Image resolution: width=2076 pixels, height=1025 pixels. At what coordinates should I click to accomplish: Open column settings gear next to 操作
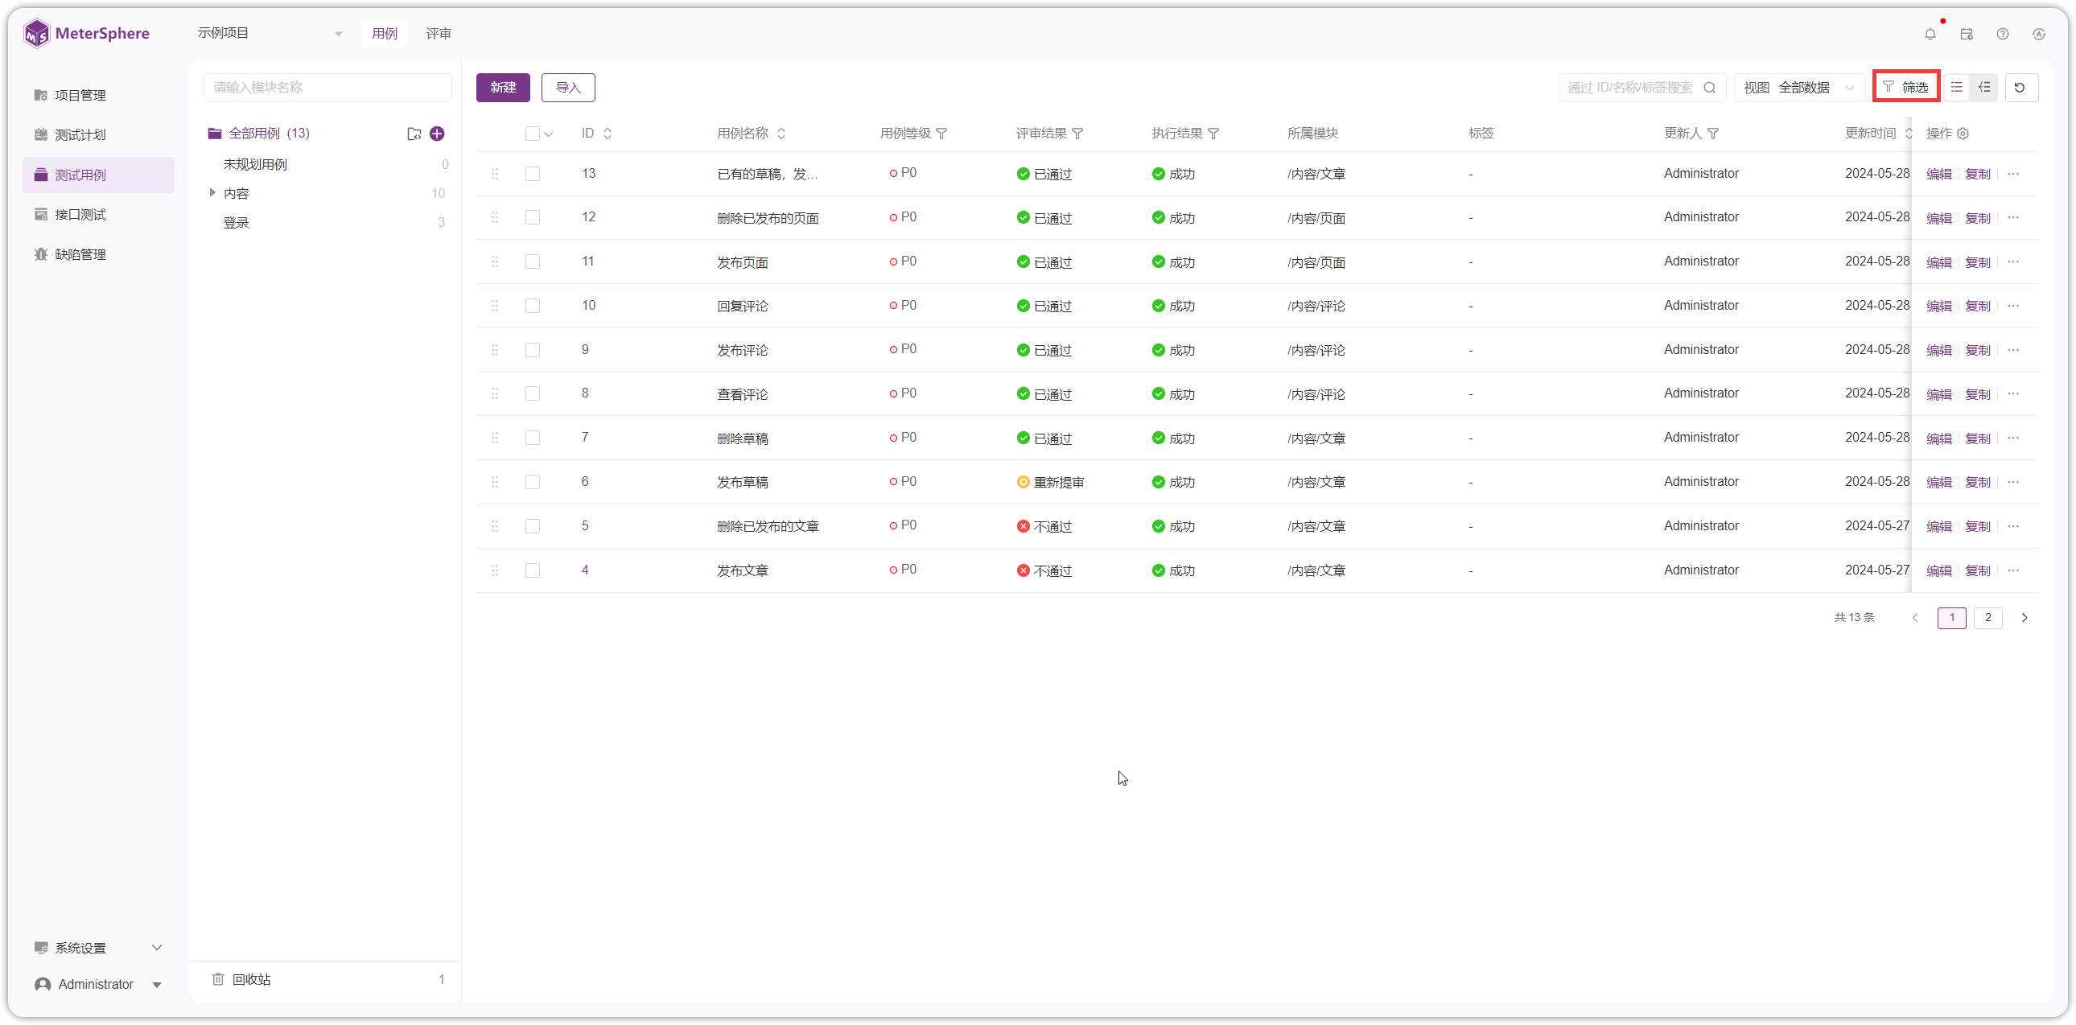point(1963,134)
